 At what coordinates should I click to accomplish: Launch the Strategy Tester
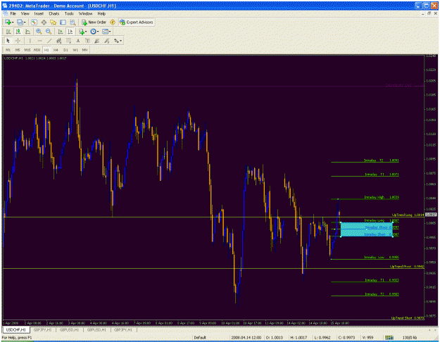[73, 22]
